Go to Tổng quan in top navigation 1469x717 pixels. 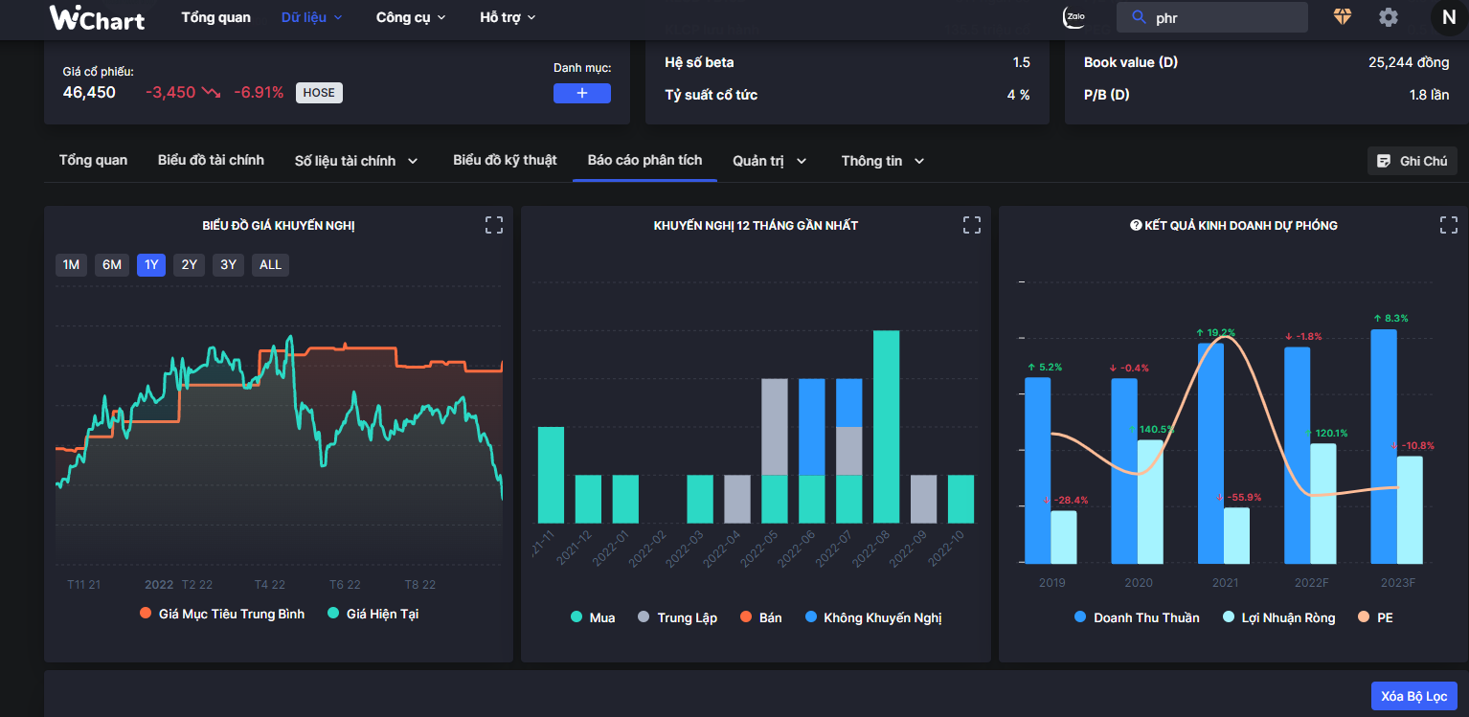(215, 17)
